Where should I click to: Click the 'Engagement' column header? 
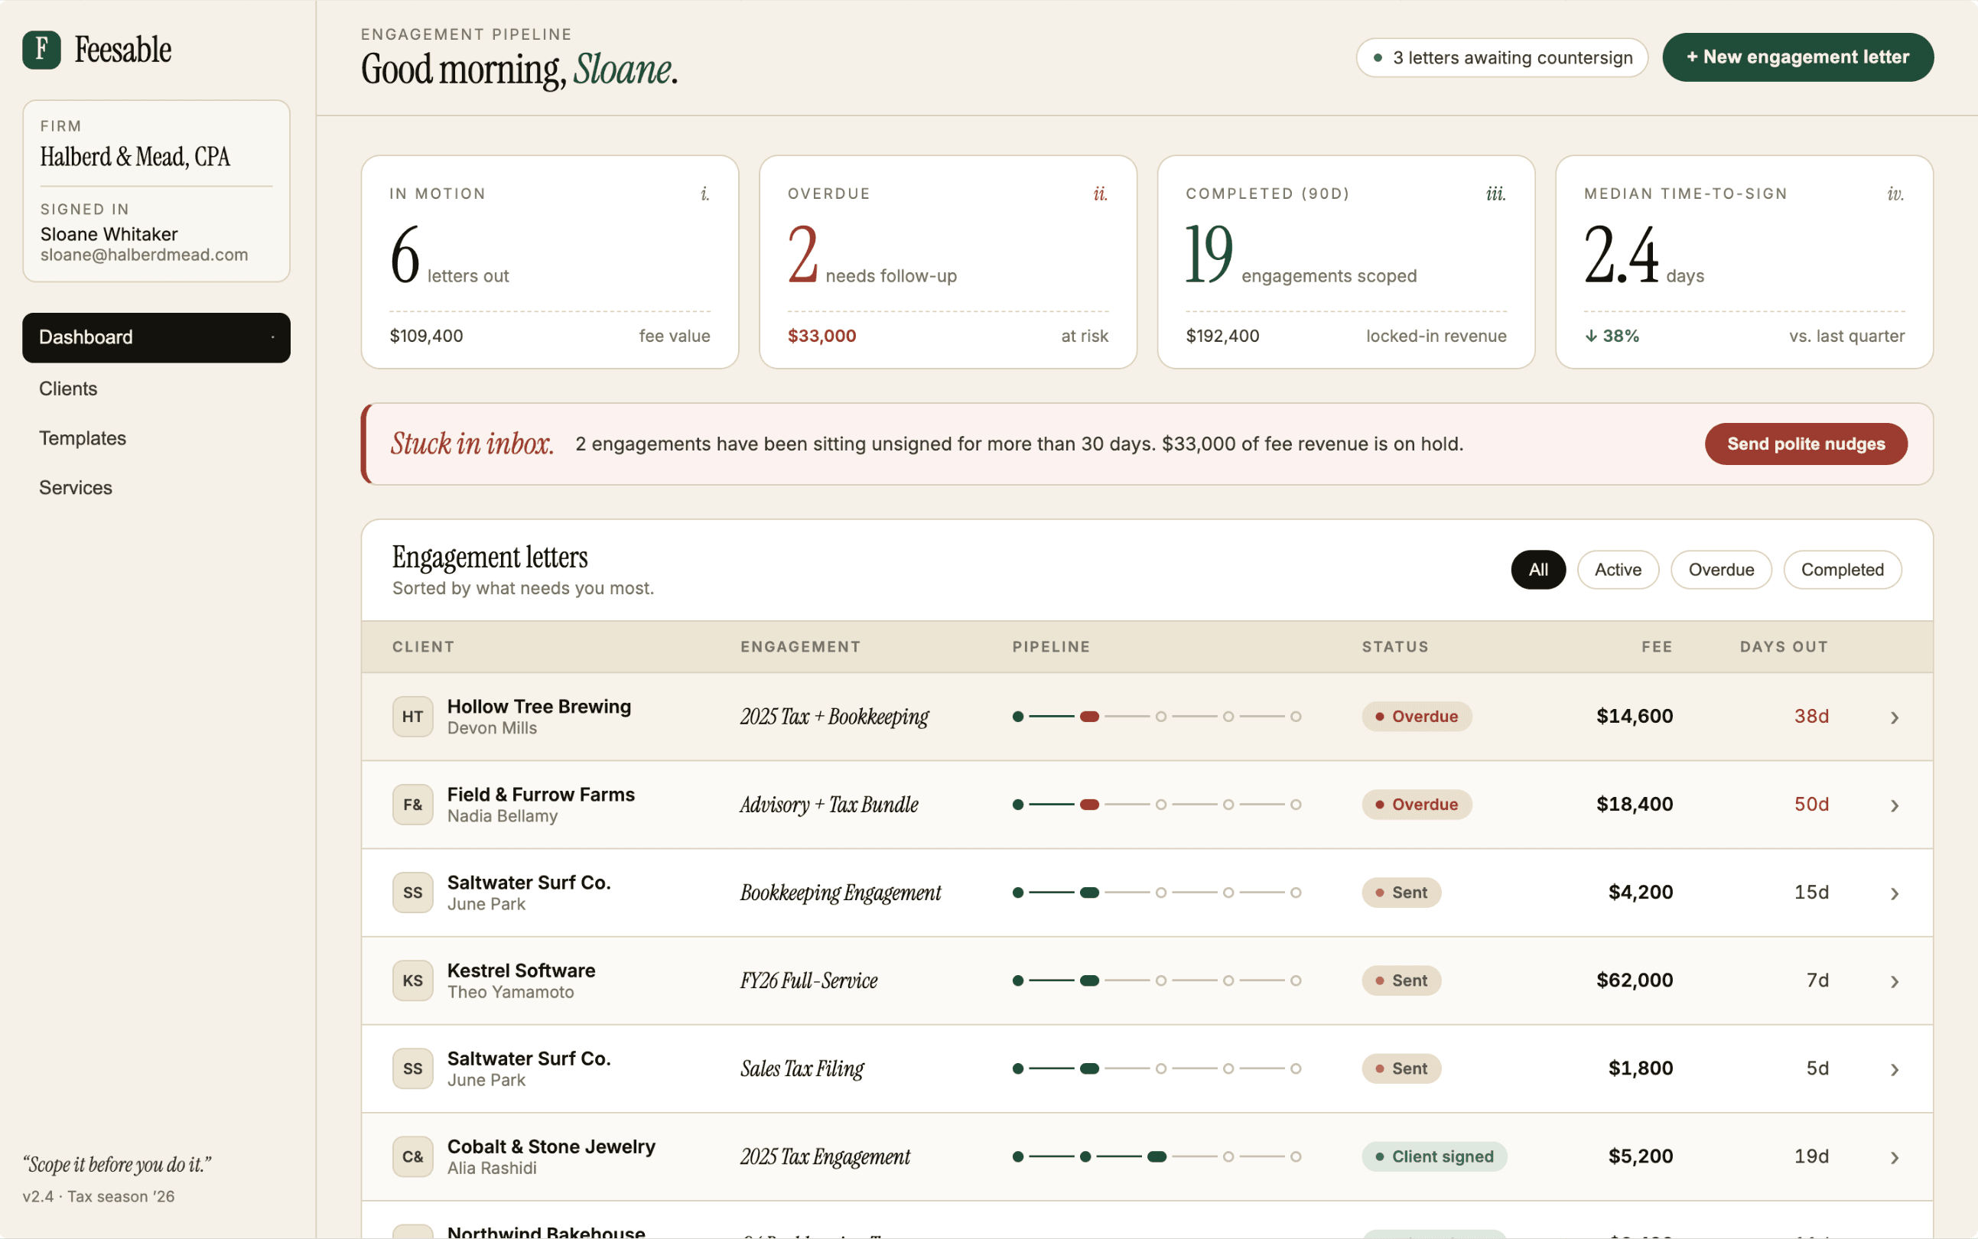click(x=801, y=646)
